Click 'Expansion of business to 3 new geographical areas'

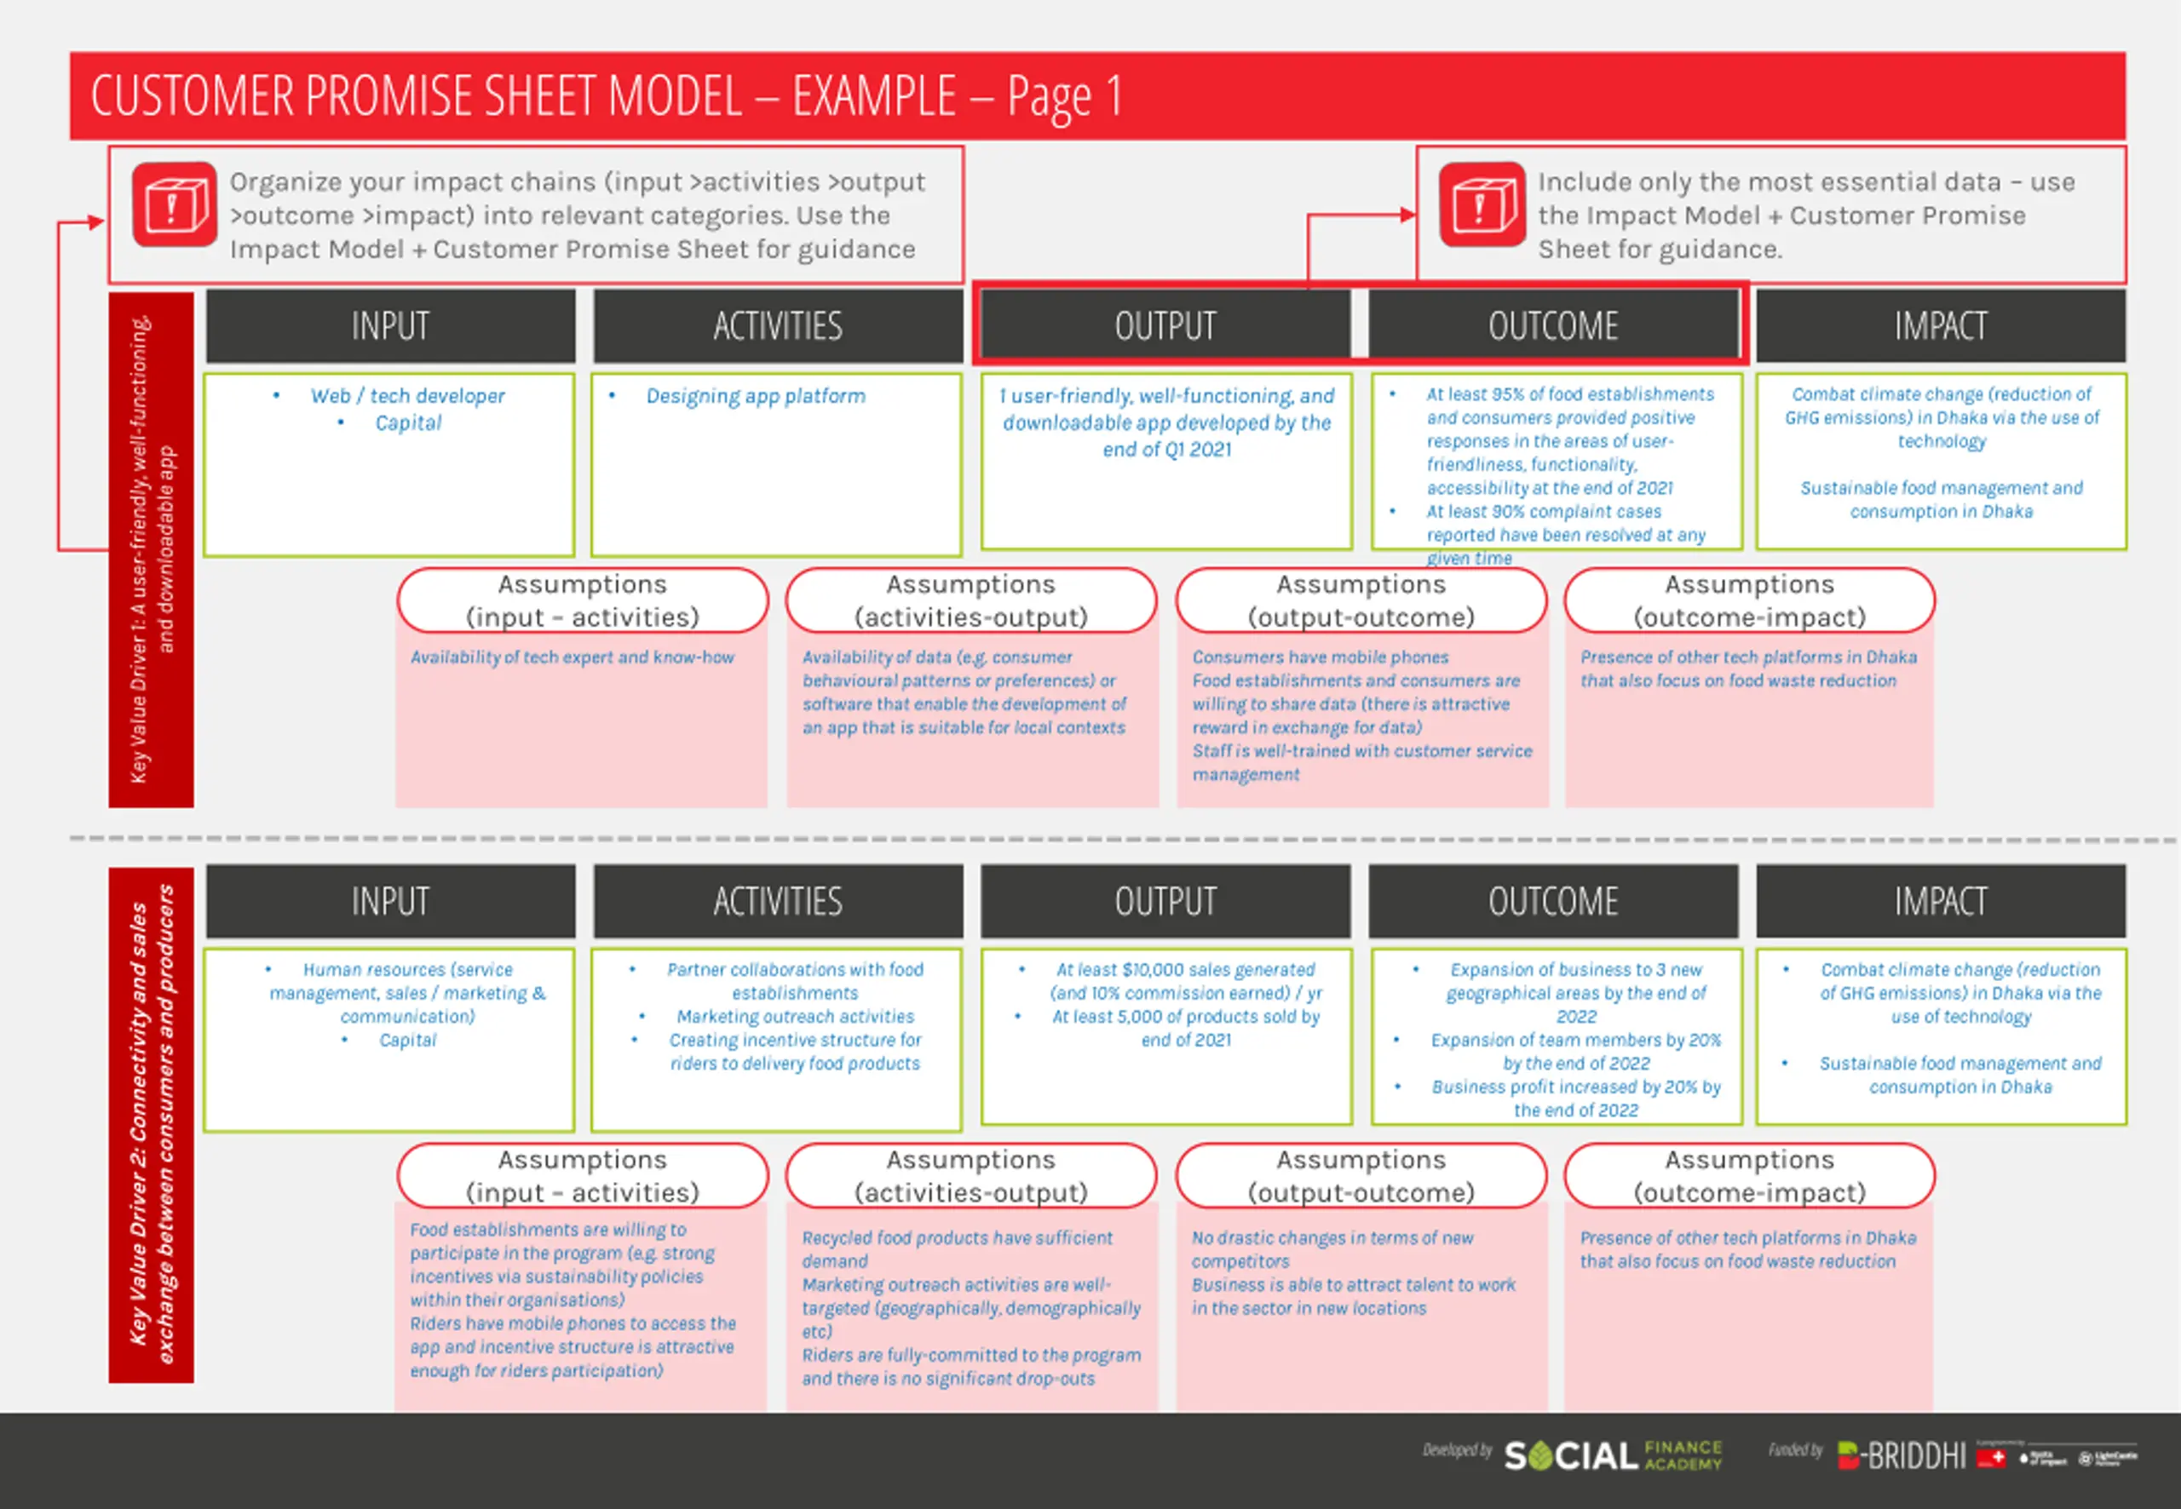coord(1576,993)
